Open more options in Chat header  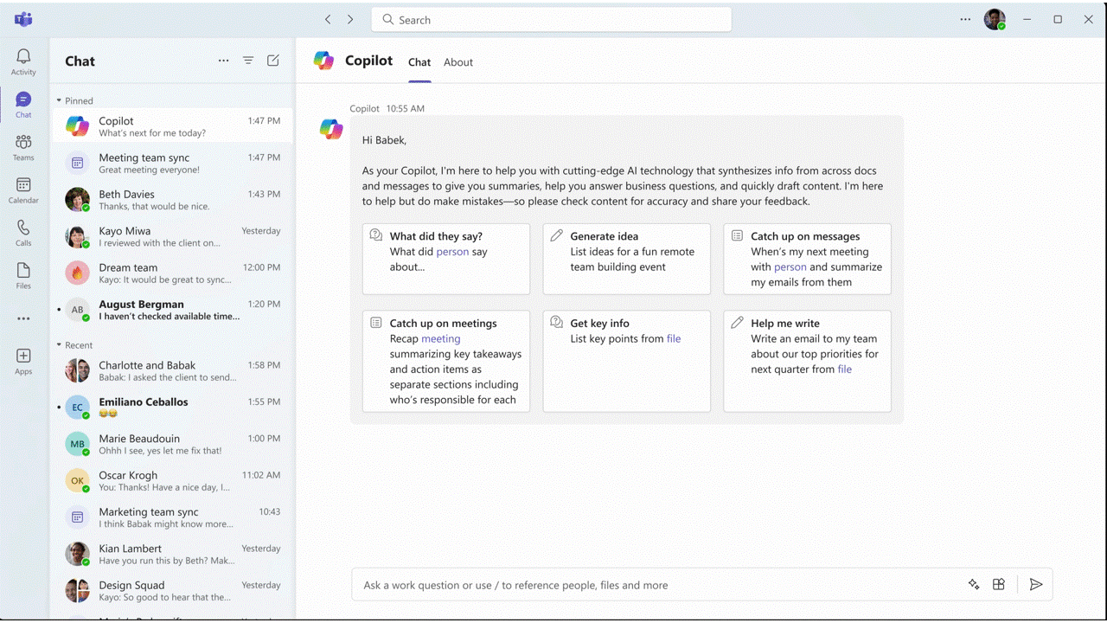223,61
